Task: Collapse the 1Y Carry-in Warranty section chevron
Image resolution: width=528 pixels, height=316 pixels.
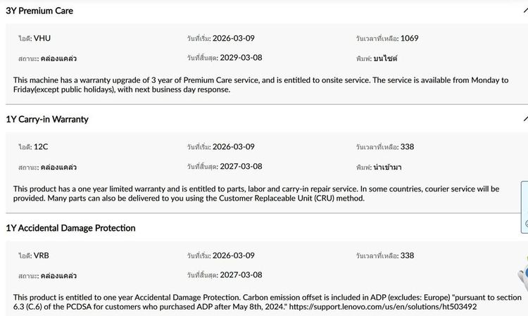Action: click(525, 119)
